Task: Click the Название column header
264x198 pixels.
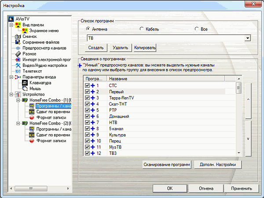Action: pyautogui.click(x=166, y=79)
